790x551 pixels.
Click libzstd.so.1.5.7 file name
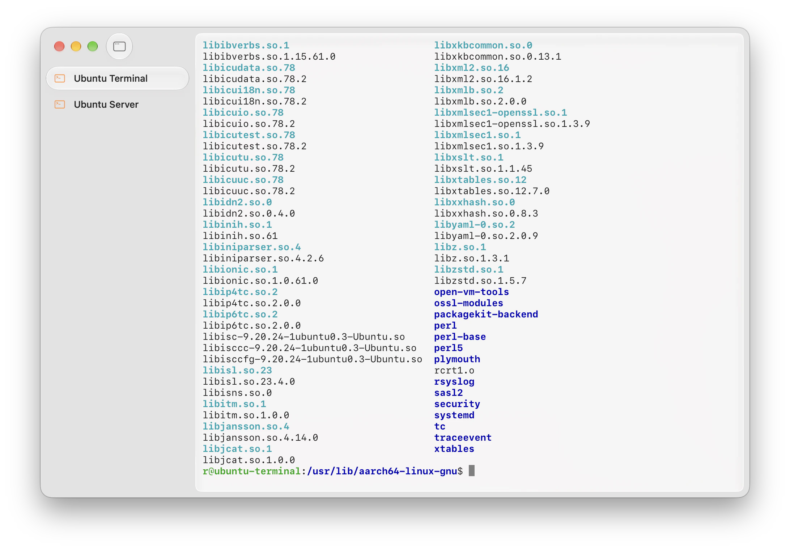click(480, 281)
